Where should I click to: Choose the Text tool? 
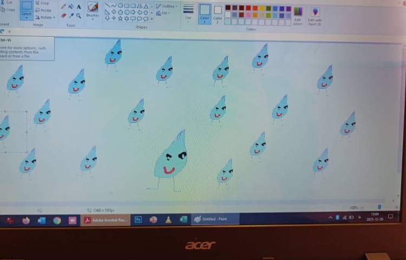click(x=78, y=7)
